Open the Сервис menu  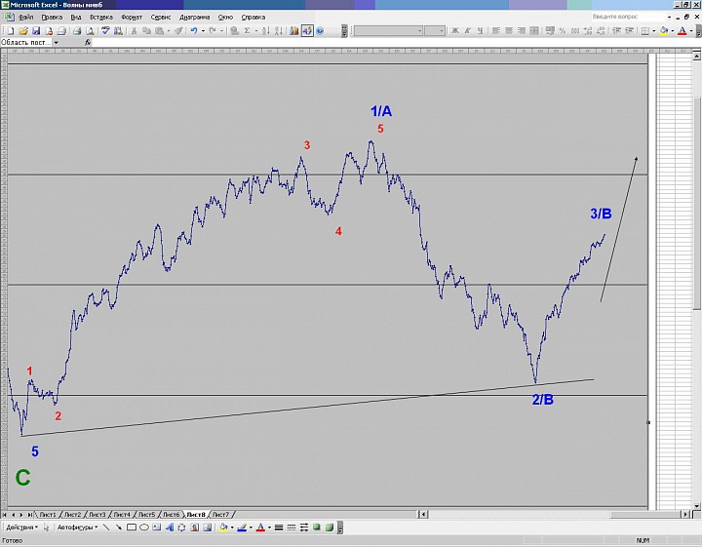point(161,17)
